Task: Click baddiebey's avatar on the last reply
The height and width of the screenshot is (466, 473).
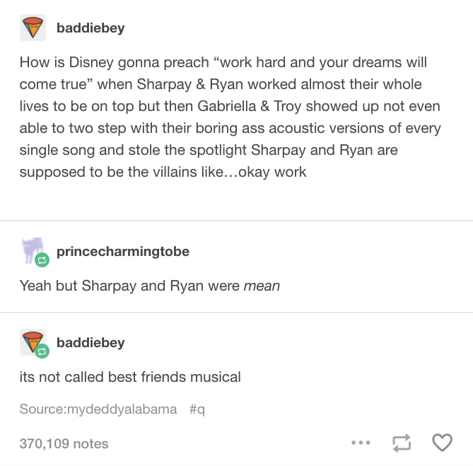Action: [x=33, y=342]
